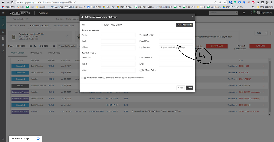This screenshot has width=274, height=142.
Task: Click the search magnifier in header search box
Action: pyautogui.click(x=236, y=13)
